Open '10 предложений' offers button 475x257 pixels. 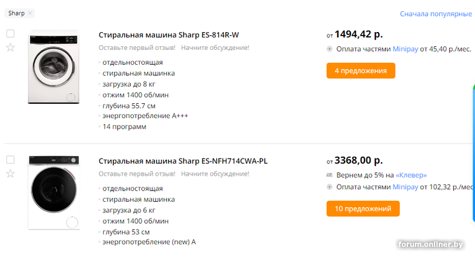(363, 208)
